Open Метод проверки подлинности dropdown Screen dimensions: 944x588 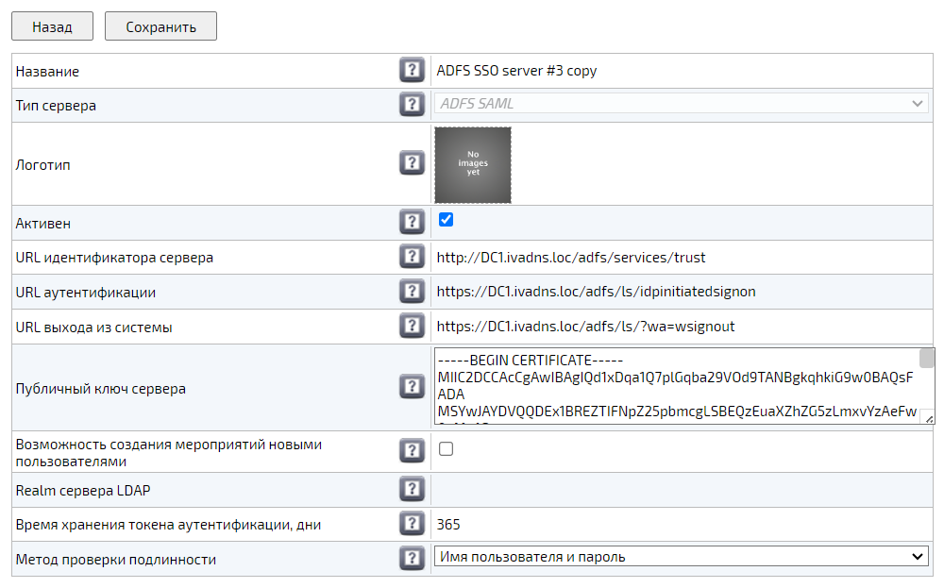[x=681, y=557]
